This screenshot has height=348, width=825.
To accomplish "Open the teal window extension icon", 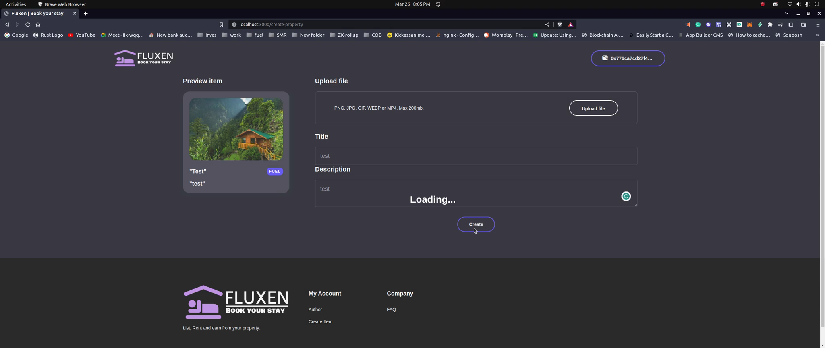I will click(739, 25).
